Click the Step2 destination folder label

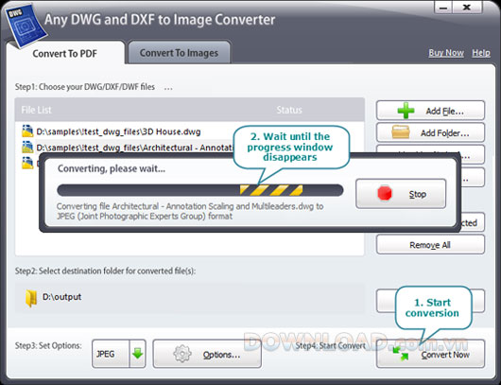(105, 271)
